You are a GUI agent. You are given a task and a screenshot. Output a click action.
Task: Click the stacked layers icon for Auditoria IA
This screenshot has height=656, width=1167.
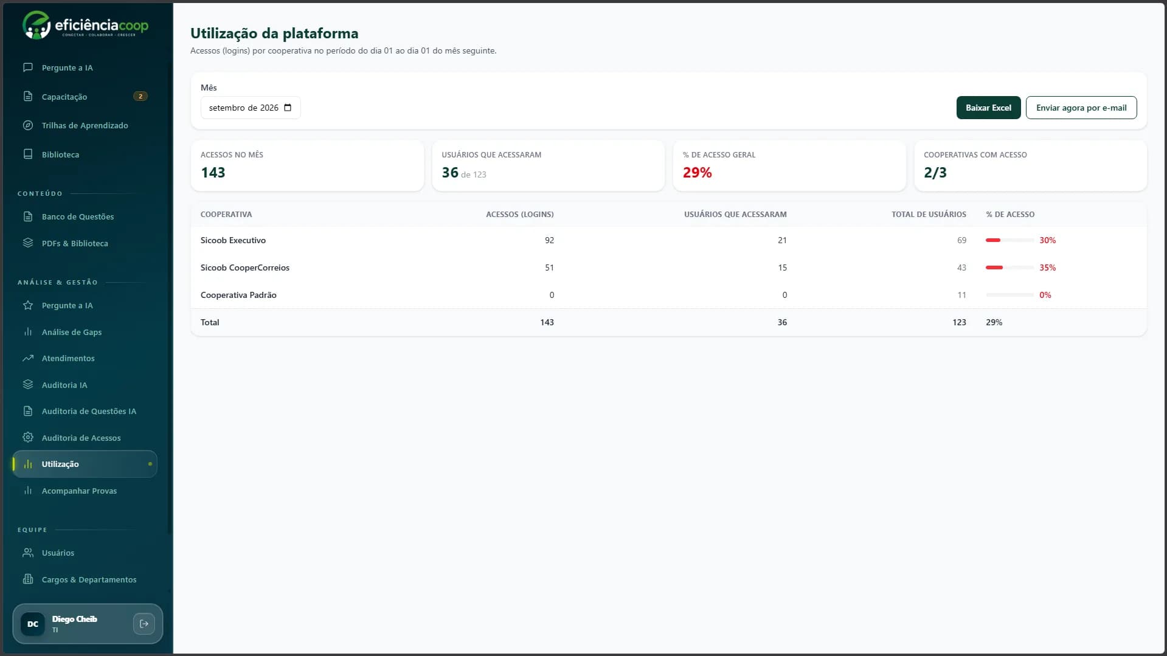click(28, 385)
